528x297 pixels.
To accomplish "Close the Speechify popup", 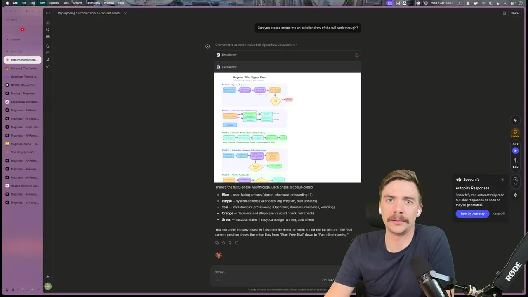I will click(x=502, y=180).
